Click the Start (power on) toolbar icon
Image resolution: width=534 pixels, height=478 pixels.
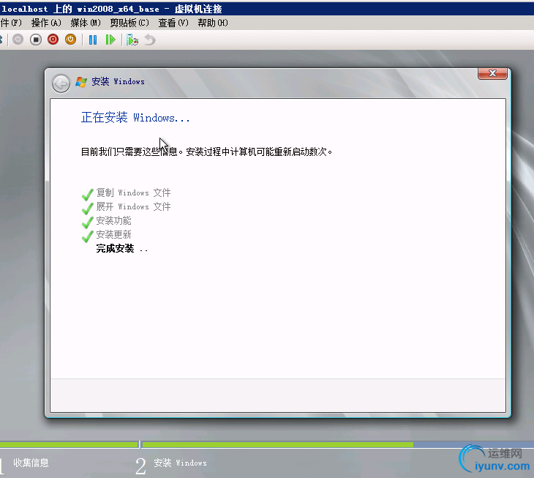tap(18, 40)
